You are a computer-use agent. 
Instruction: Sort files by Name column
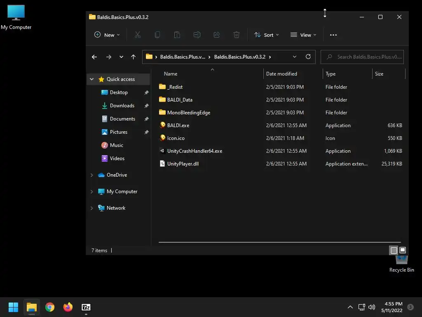coord(171,73)
